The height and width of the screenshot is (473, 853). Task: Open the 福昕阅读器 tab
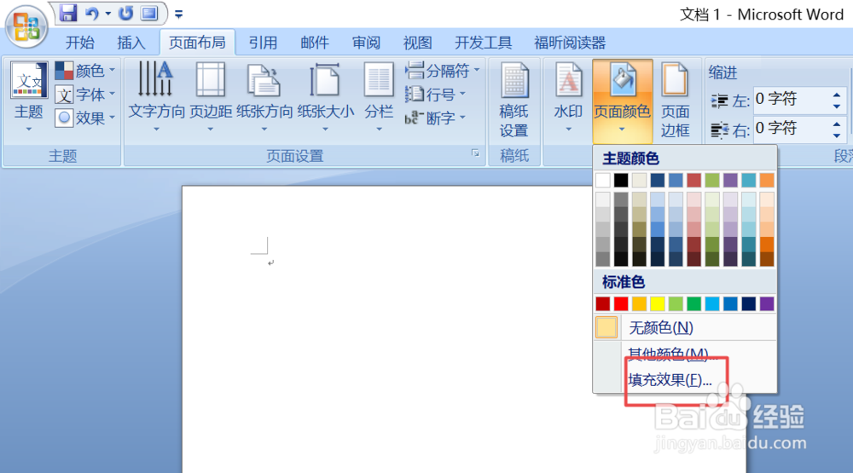(x=570, y=43)
